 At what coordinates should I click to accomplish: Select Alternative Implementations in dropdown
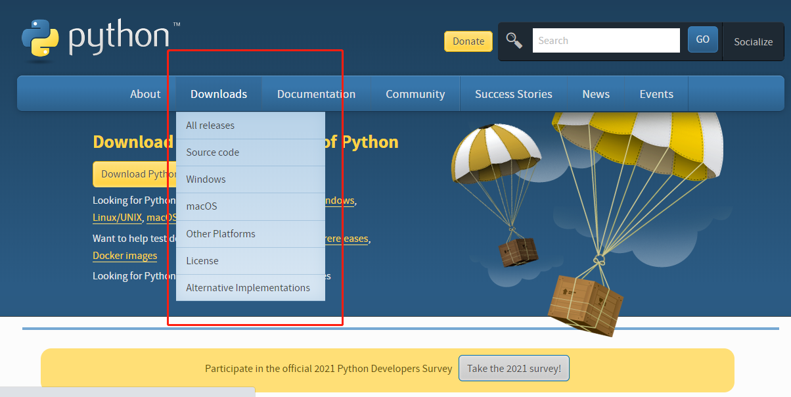(x=250, y=288)
